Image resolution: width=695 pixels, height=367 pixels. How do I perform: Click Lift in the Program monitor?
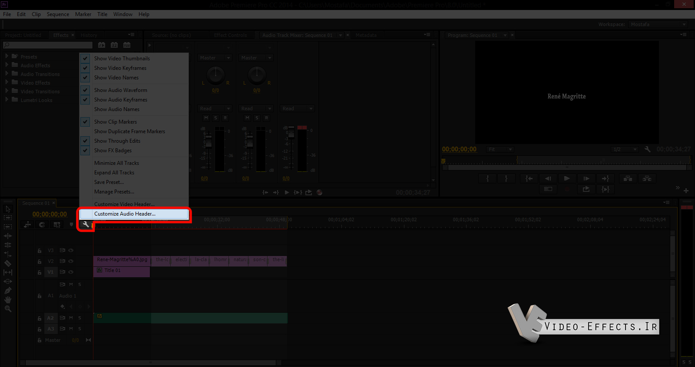click(x=628, y=178)
